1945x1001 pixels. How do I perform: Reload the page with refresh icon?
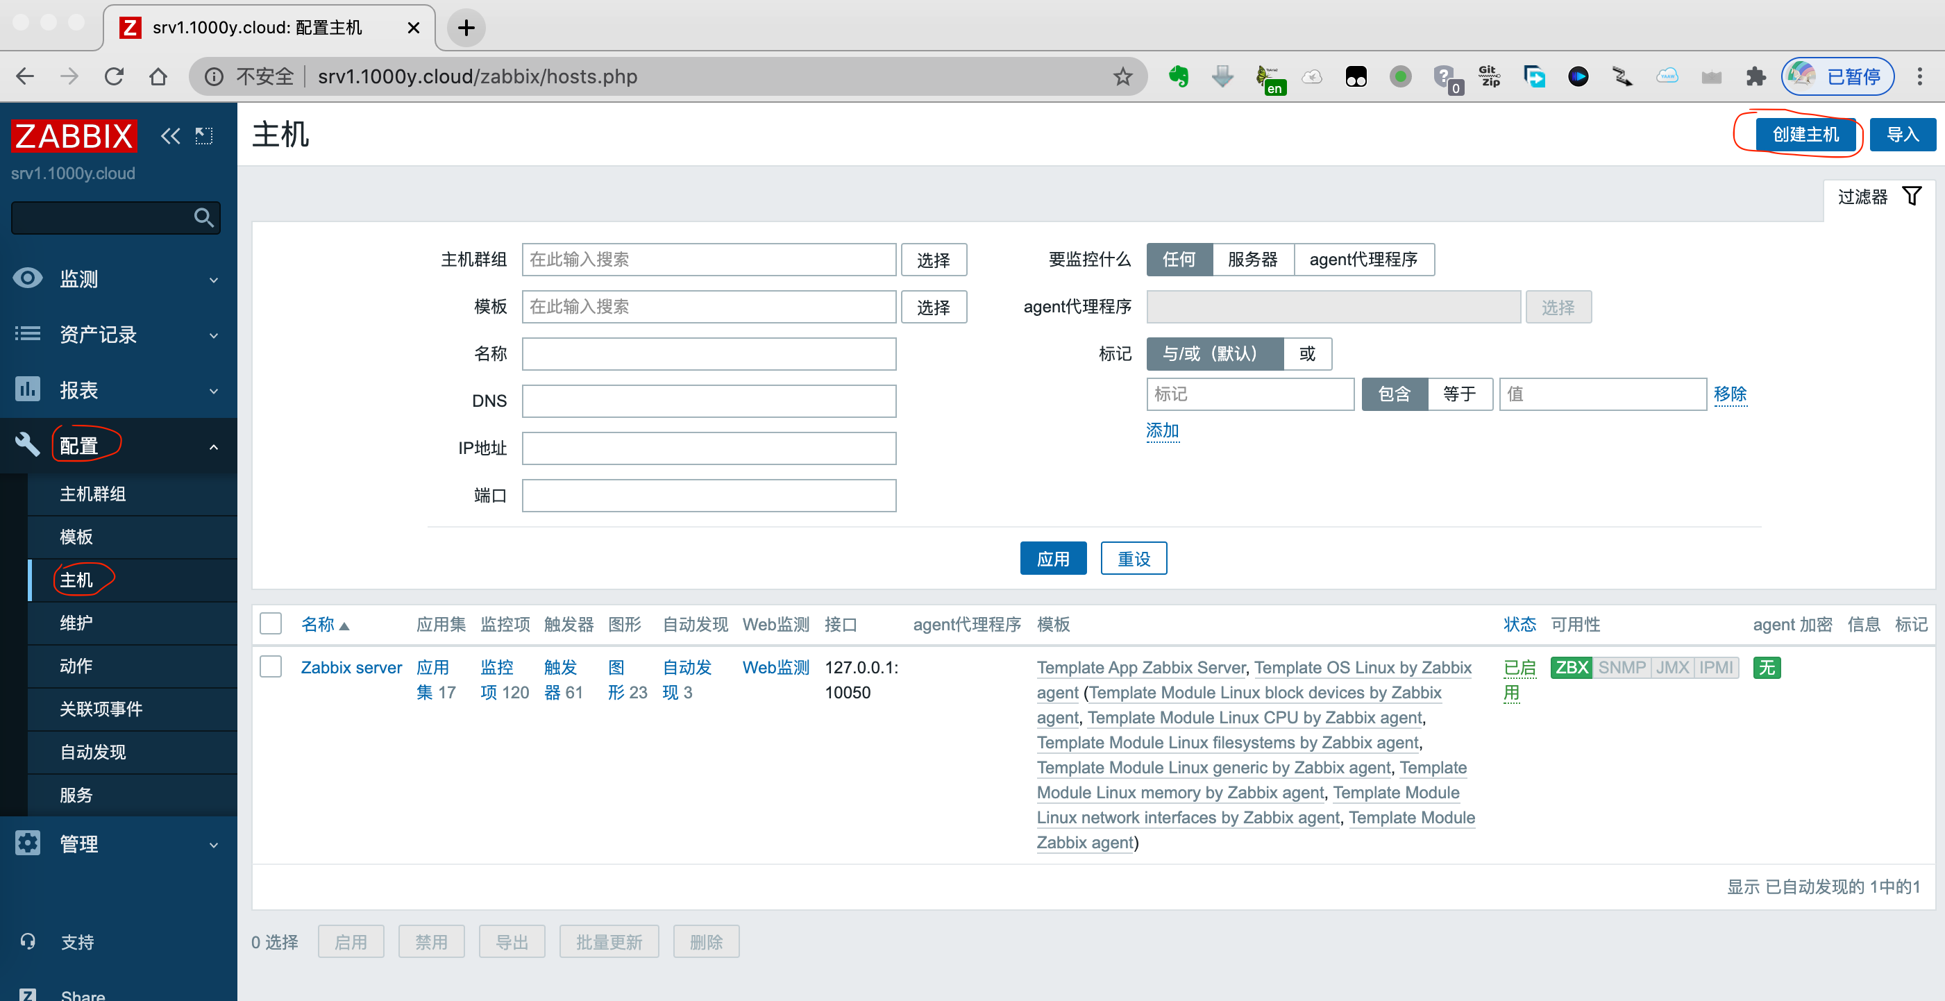[x=114, y=76]
